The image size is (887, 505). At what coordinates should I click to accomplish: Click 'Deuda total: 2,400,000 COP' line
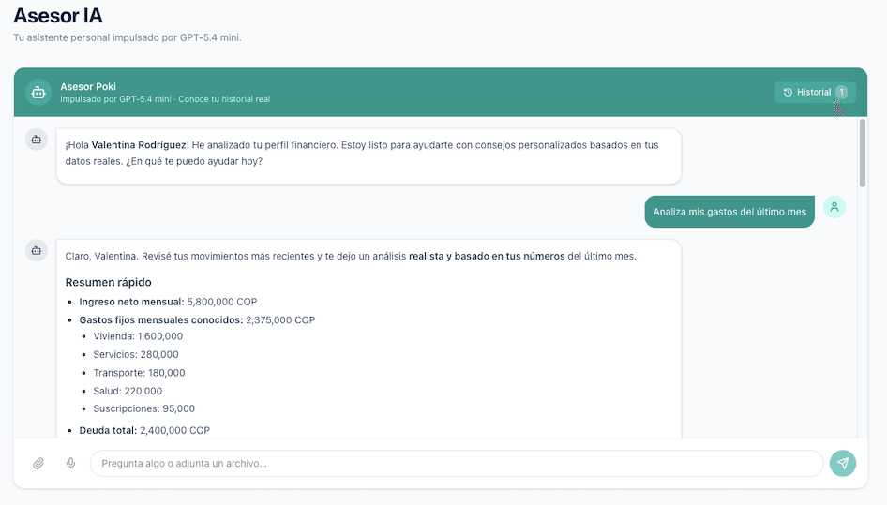click(144, 430)
